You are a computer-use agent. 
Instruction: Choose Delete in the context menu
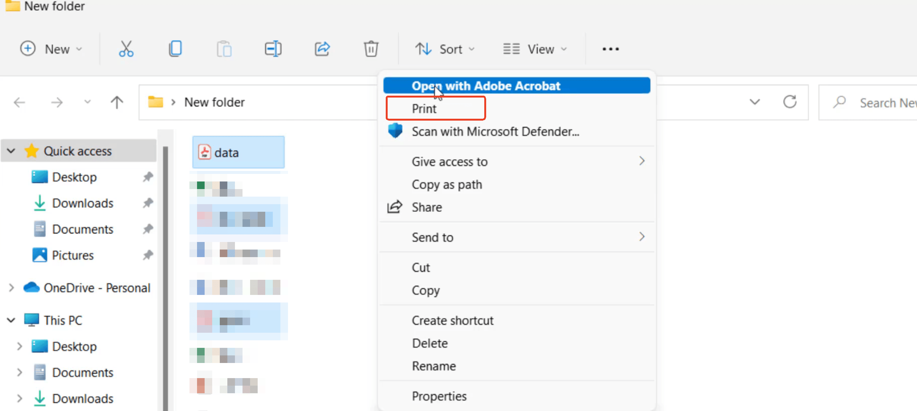pyautogui.click(x=517, y=343)
